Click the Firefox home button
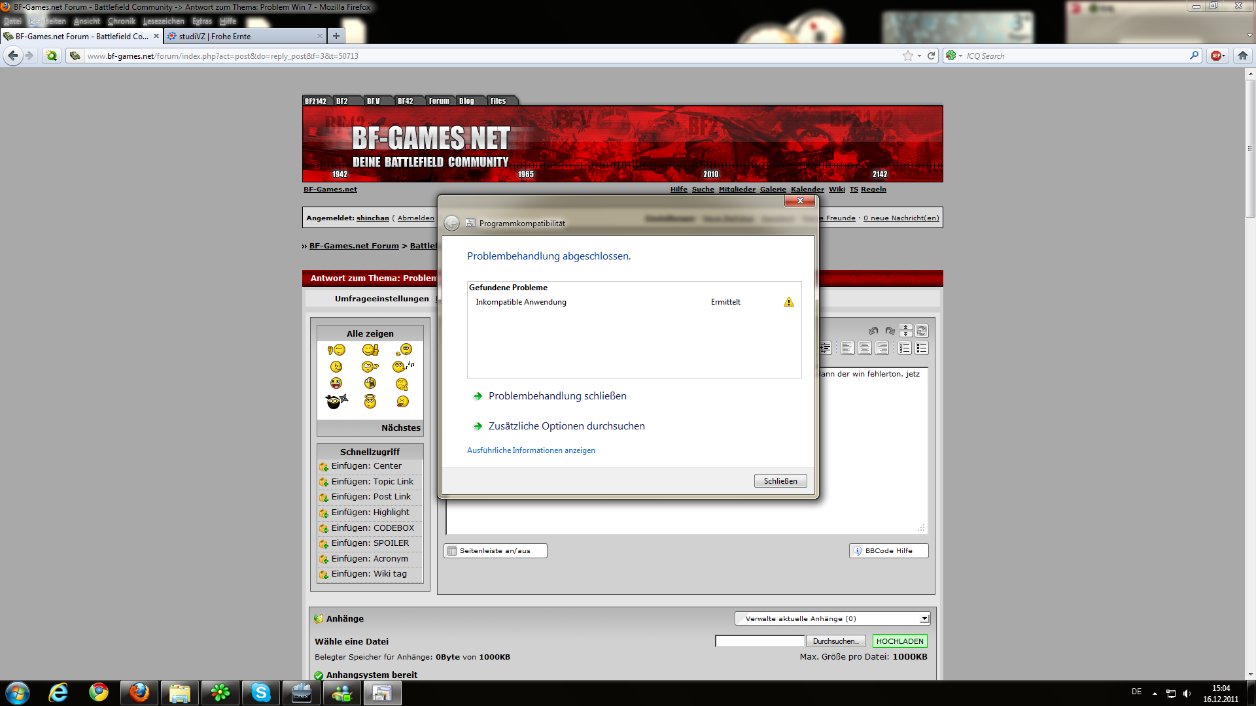 point(1243,56)
